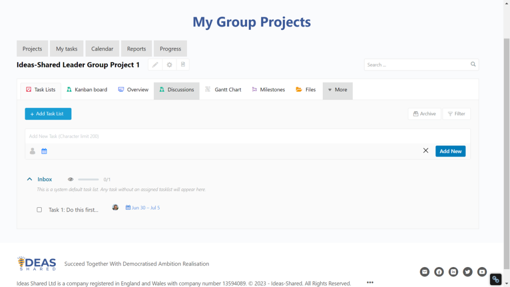Collapse the Inbox task list chevron
510x287 pixels.
pyautogui.click(x=29, y=179)
